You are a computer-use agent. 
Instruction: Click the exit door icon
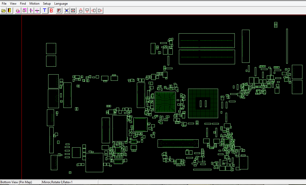9,11
